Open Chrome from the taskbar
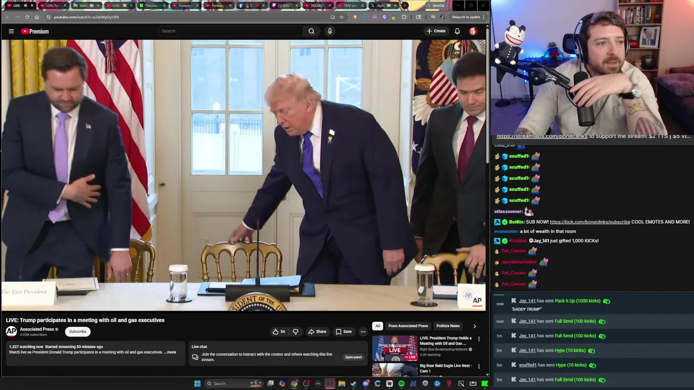 [294, 383]
